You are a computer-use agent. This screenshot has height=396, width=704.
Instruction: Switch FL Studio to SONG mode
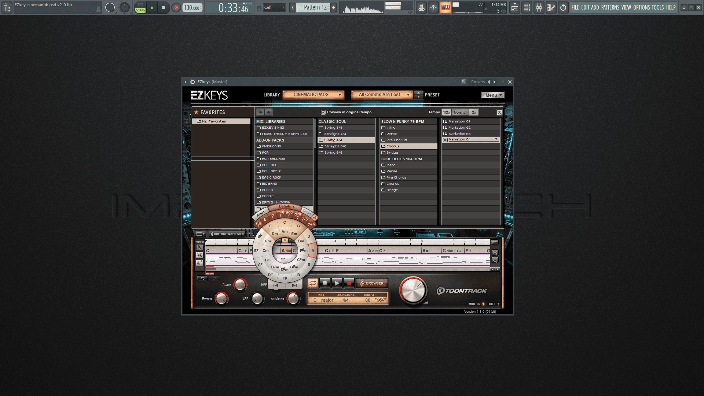pyautogui.click(x=140, y=10)
